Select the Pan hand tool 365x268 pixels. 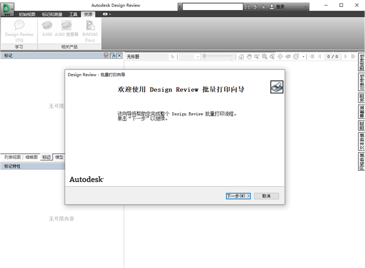pos(249,57)
